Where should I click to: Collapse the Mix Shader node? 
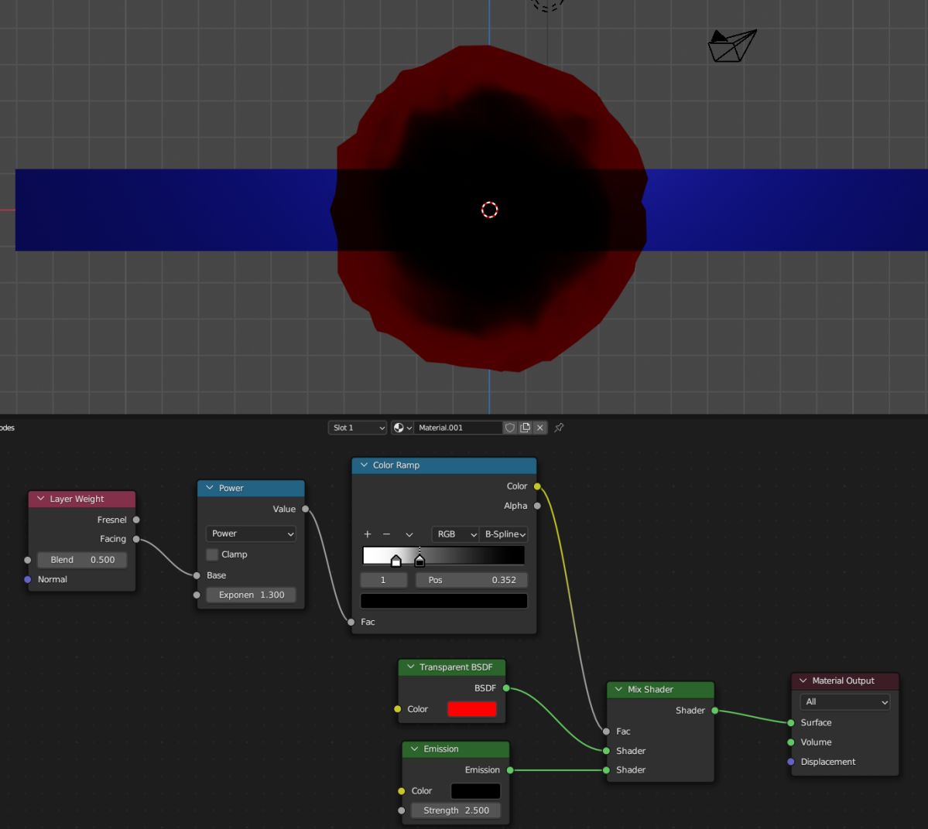[x=618, y=690]
